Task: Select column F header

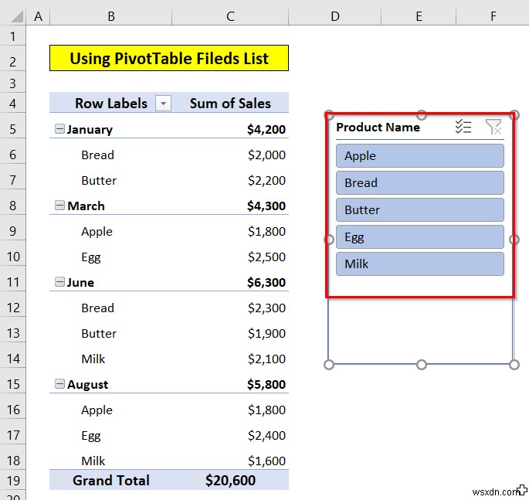Action: point(493,16)
